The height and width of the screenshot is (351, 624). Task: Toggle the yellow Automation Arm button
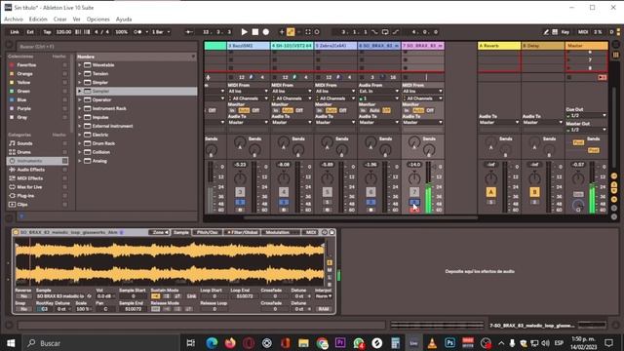coord(291,32)
